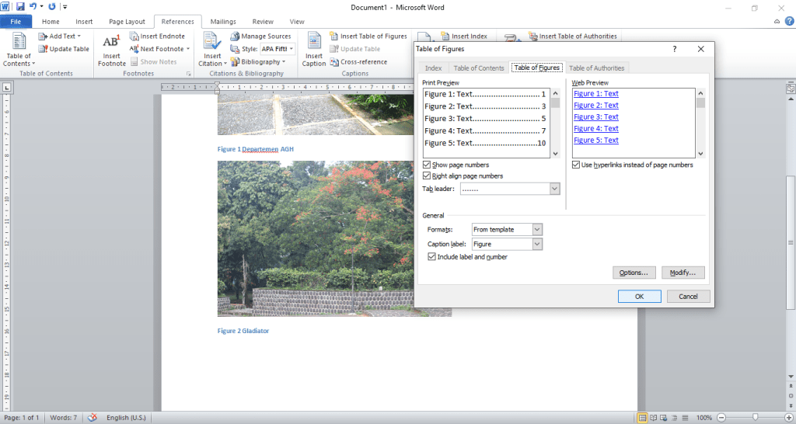The image size is (796, 424).
Task: Click the Save icon in quick access toolbar
Action: coord(21,6)
